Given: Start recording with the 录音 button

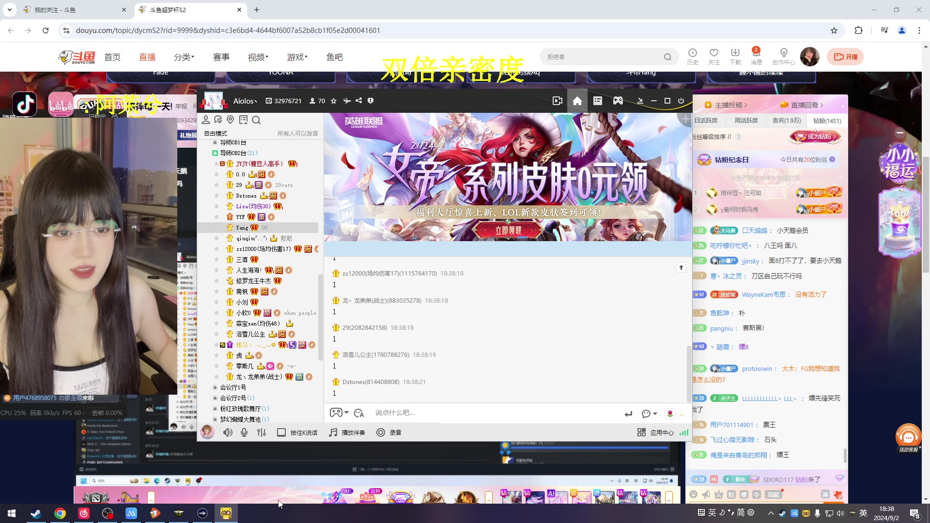Looking at the screenshot, I should (x=389, y=432).
